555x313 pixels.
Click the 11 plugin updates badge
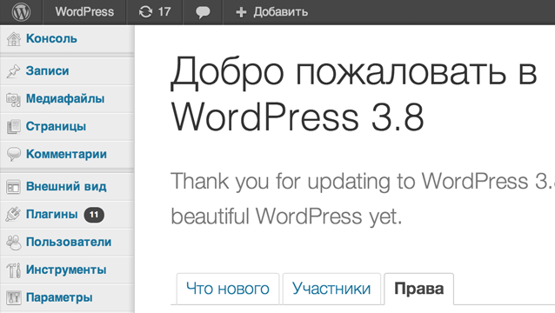coord(94,215)
